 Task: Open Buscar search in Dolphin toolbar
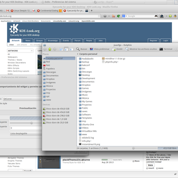tap(81, 49)
